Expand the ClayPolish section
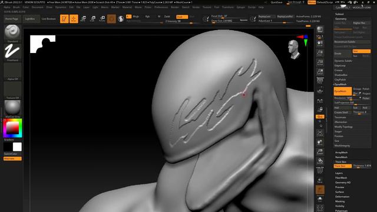This screenshot has height=212, width=377. pos(340,79)
